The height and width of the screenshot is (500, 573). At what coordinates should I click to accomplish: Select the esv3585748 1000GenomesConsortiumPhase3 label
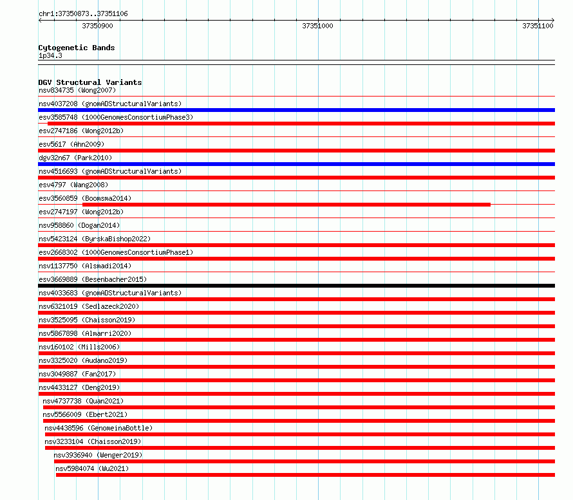click(x=116, y=117)
